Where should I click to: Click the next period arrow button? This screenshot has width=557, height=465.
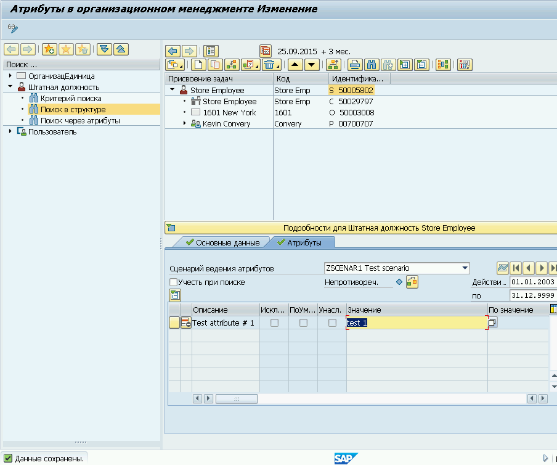[542, 268]
